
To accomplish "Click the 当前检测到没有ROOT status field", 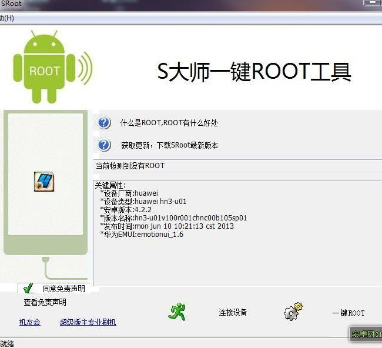I will tap(237, 166).
